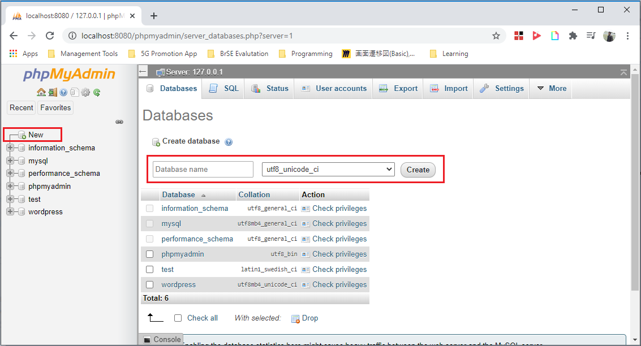Viewport: 641px width, 346px height.
Task: Enable the Check all checkbox
Action: coord(178,318)
